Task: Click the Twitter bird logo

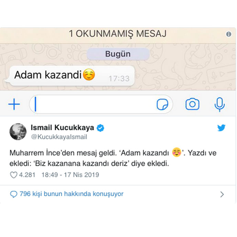Action: pyautogui.click(x=221, y=128)
